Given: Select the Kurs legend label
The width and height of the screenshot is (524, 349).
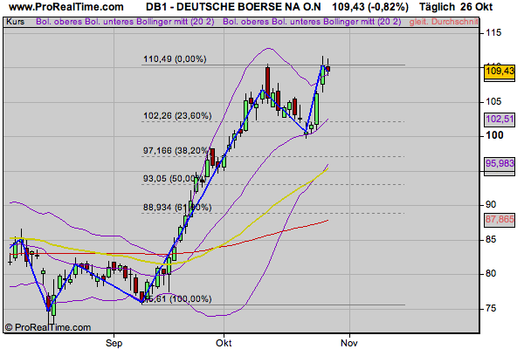Looking at the screenshot, I should (16, 22).
